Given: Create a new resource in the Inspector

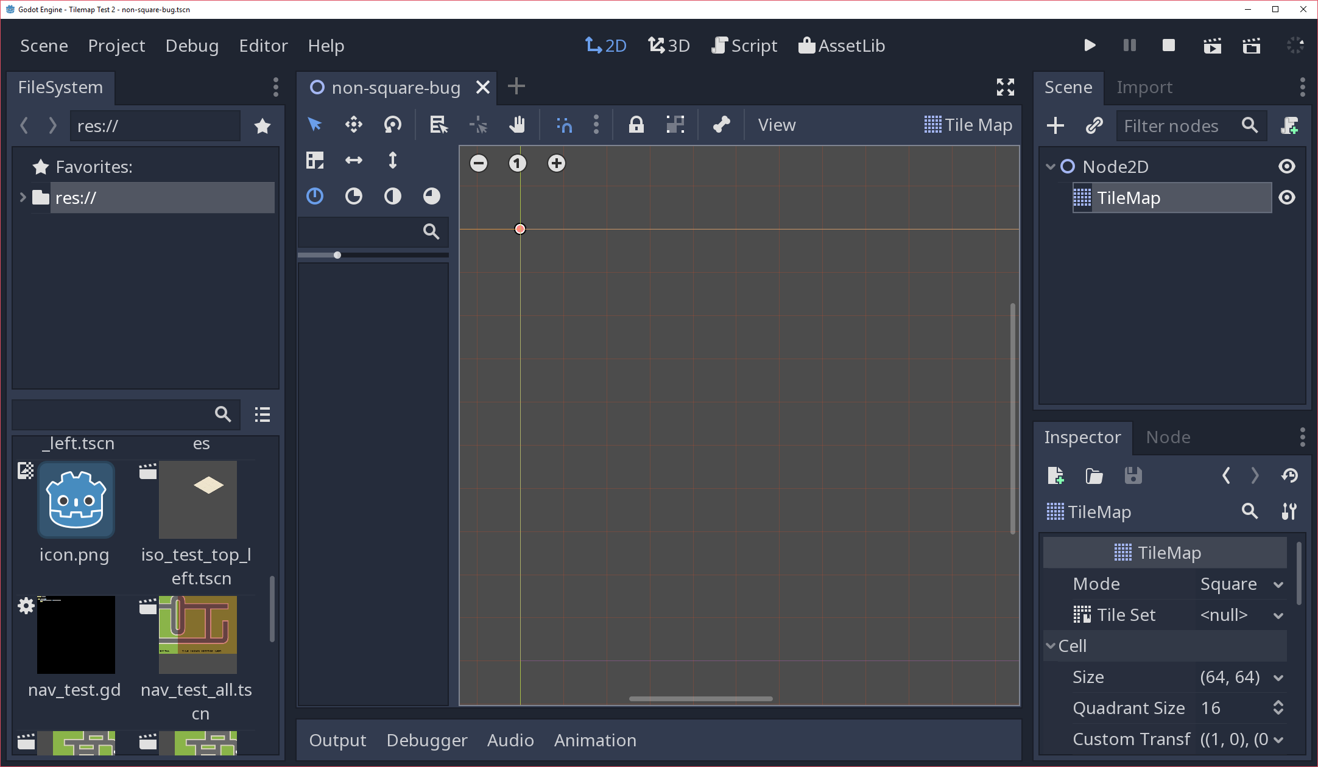Looking at the screenshot, I should pyautogui.click(x=1056, y=475).
